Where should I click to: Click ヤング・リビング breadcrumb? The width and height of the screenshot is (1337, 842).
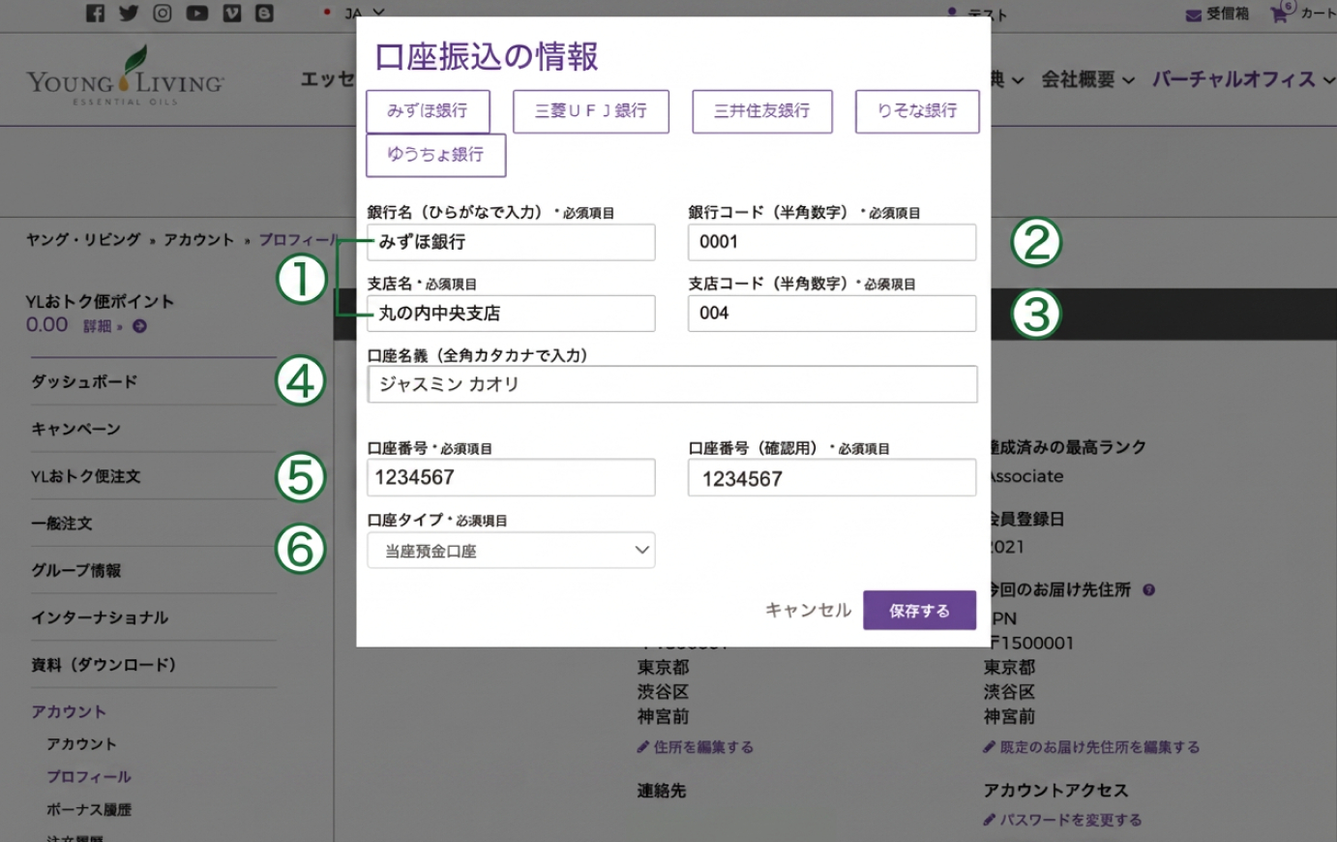[83, 240]
